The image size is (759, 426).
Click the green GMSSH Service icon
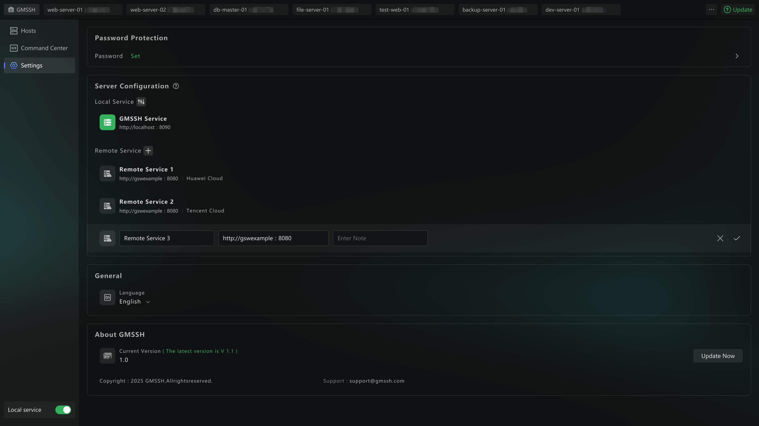point(107,122)
